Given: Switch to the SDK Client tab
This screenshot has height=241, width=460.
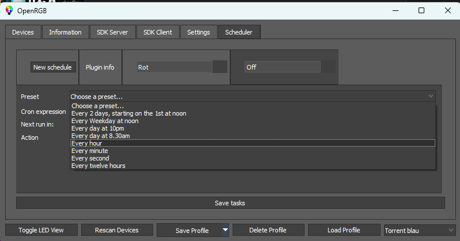Looking at the screenshot, I should click(x=158, y=32).
